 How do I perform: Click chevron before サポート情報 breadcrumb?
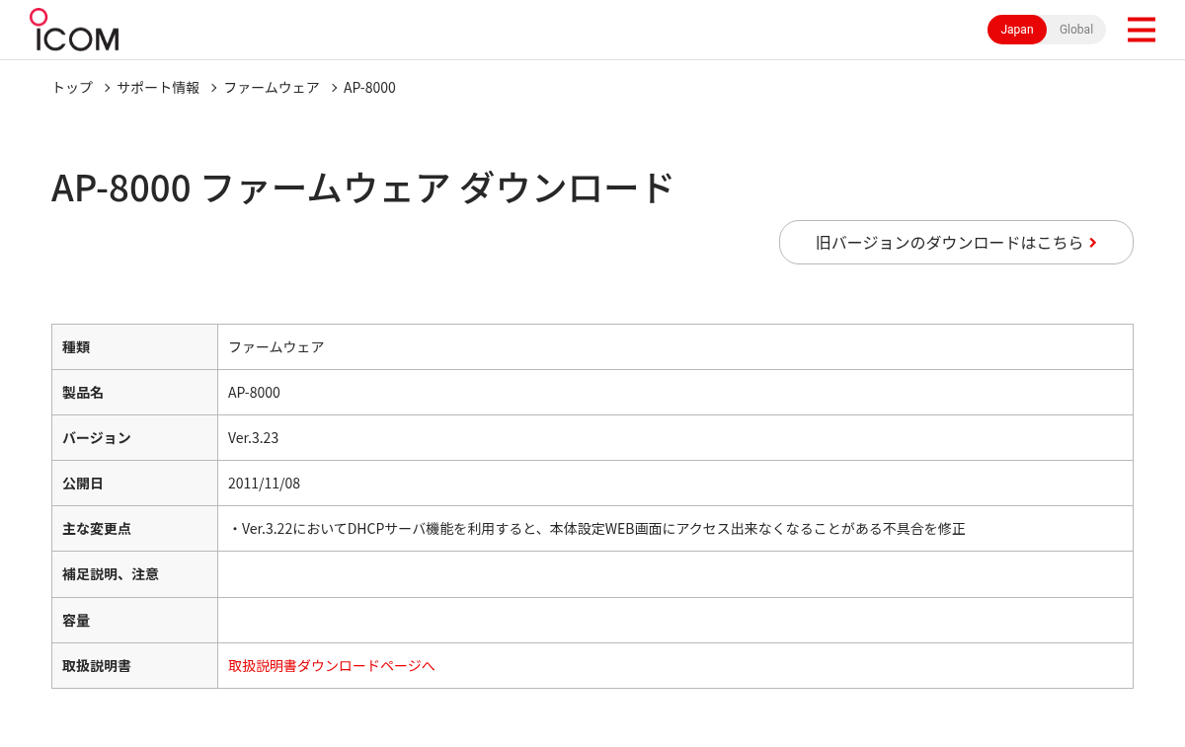(x=107, y=88)
